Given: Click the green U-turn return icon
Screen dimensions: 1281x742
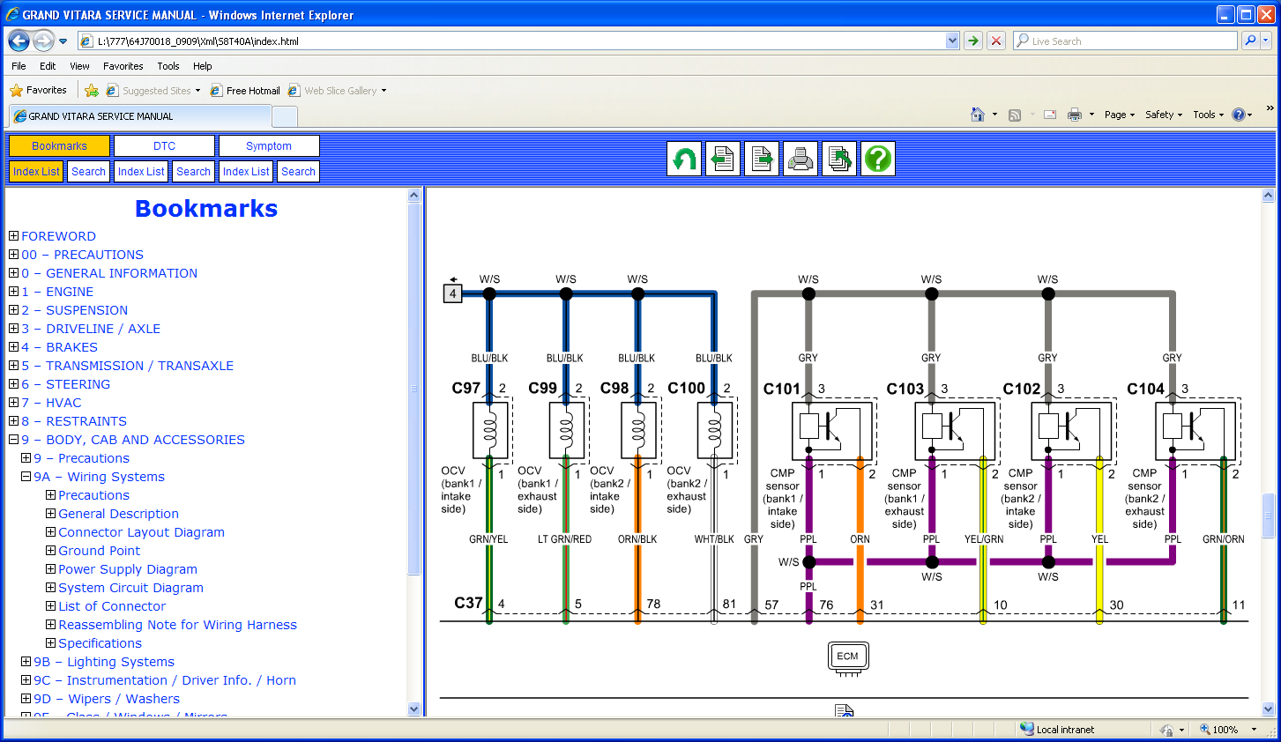Looking at the screenshot, I should [684, 159].
